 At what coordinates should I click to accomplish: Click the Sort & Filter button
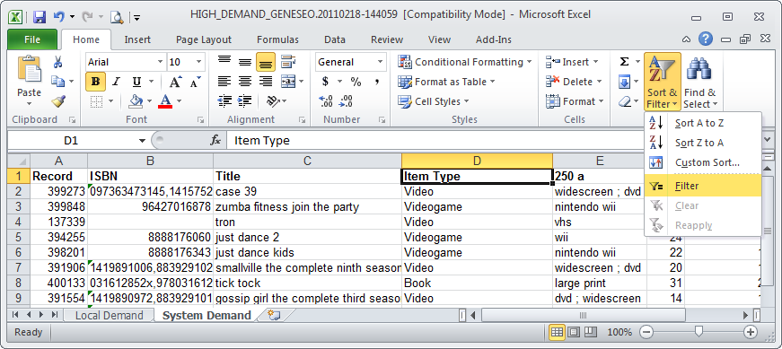click(x=663, y=83)
